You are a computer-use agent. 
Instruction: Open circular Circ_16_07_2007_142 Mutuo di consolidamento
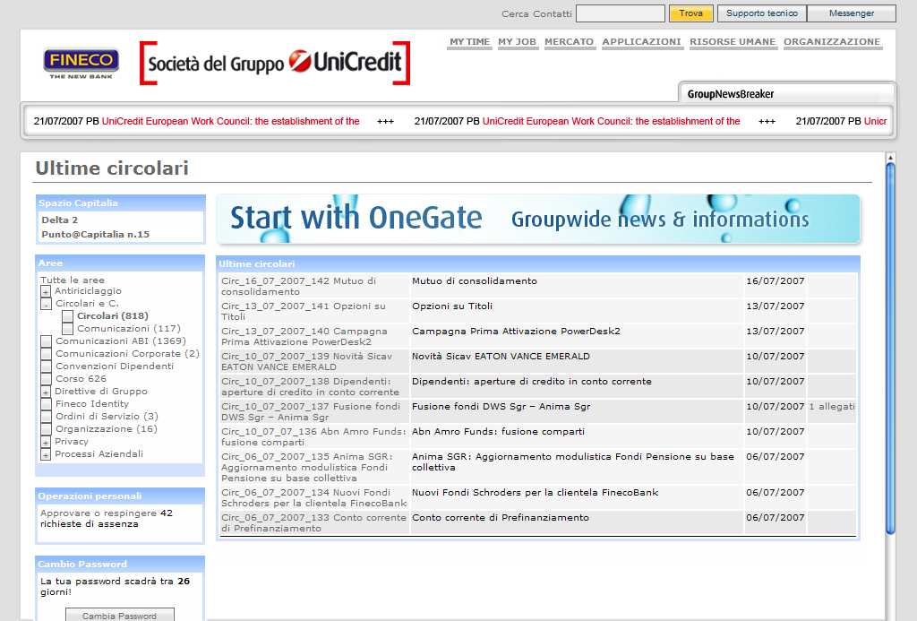coord(287,286)
